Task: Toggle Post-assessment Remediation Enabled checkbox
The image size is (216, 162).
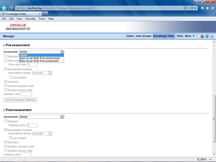Action: coord(5,130)
